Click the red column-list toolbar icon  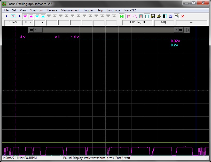coord(141,16)
